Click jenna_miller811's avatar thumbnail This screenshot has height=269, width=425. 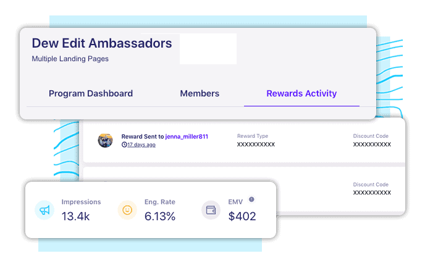click(x=105, y=140)
